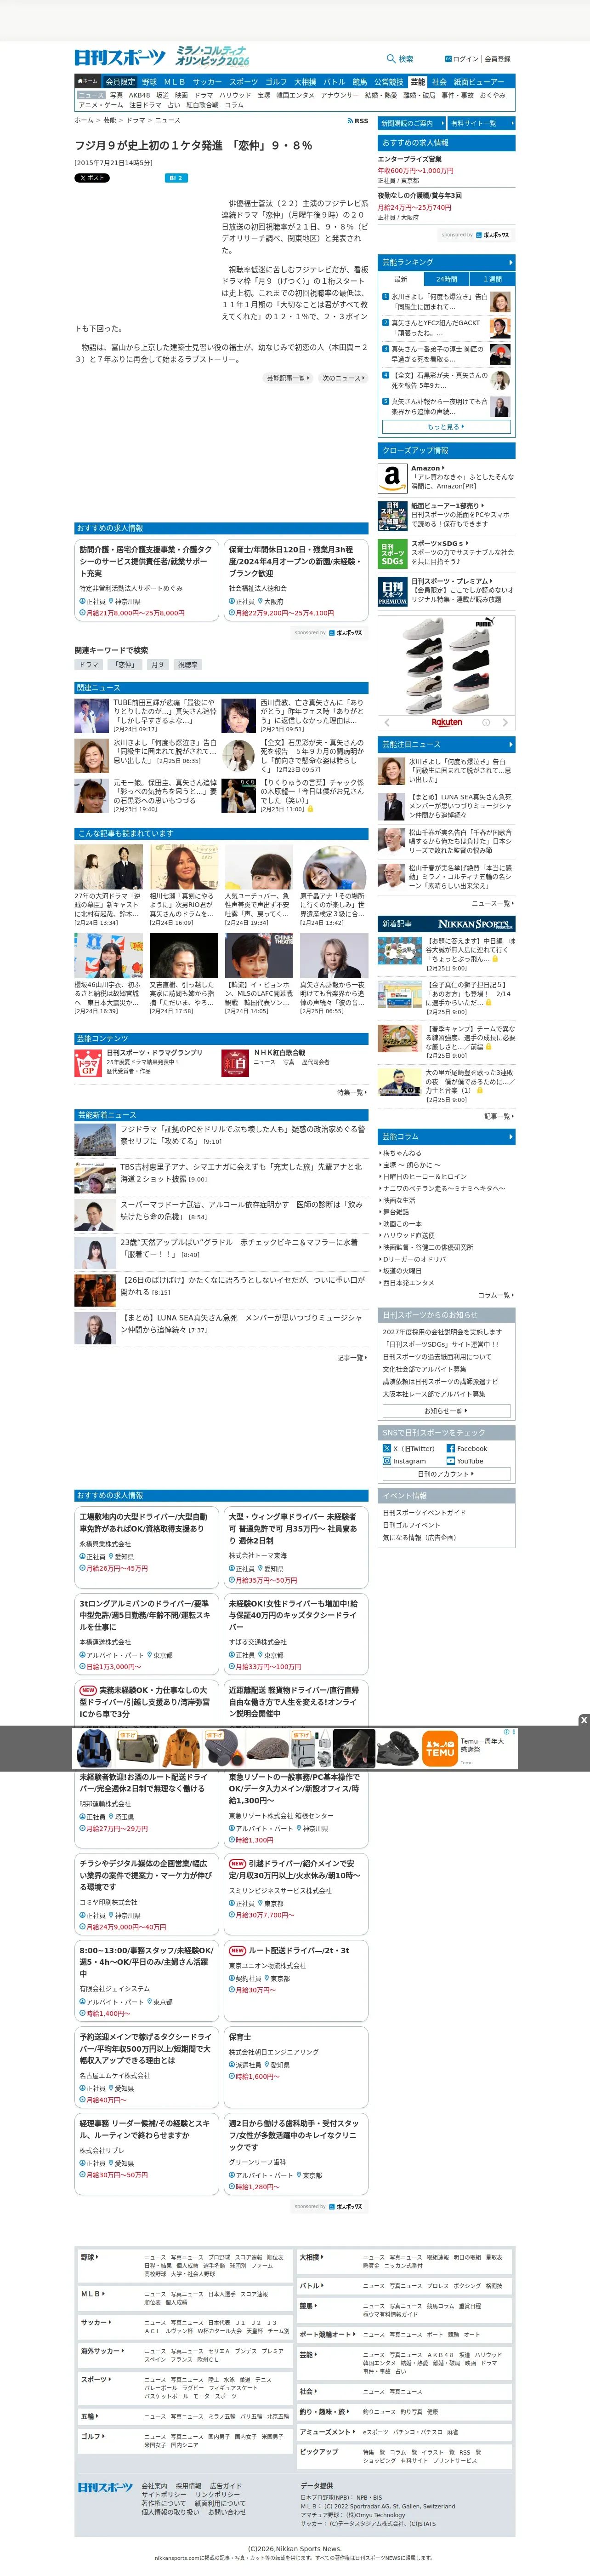This screenshot has height=2576, width=590.
Task: Expand 有料サイト一覧 dropdown
Action: (481, 123)
